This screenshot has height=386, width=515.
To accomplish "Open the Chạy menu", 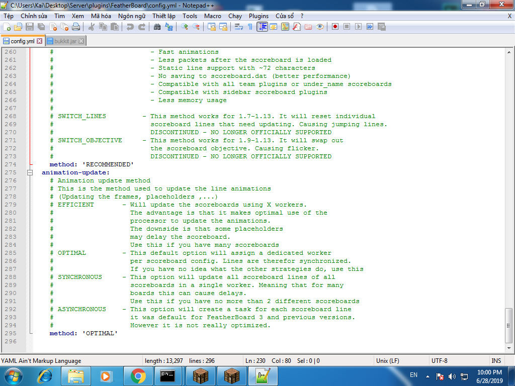I will point(235,16).
